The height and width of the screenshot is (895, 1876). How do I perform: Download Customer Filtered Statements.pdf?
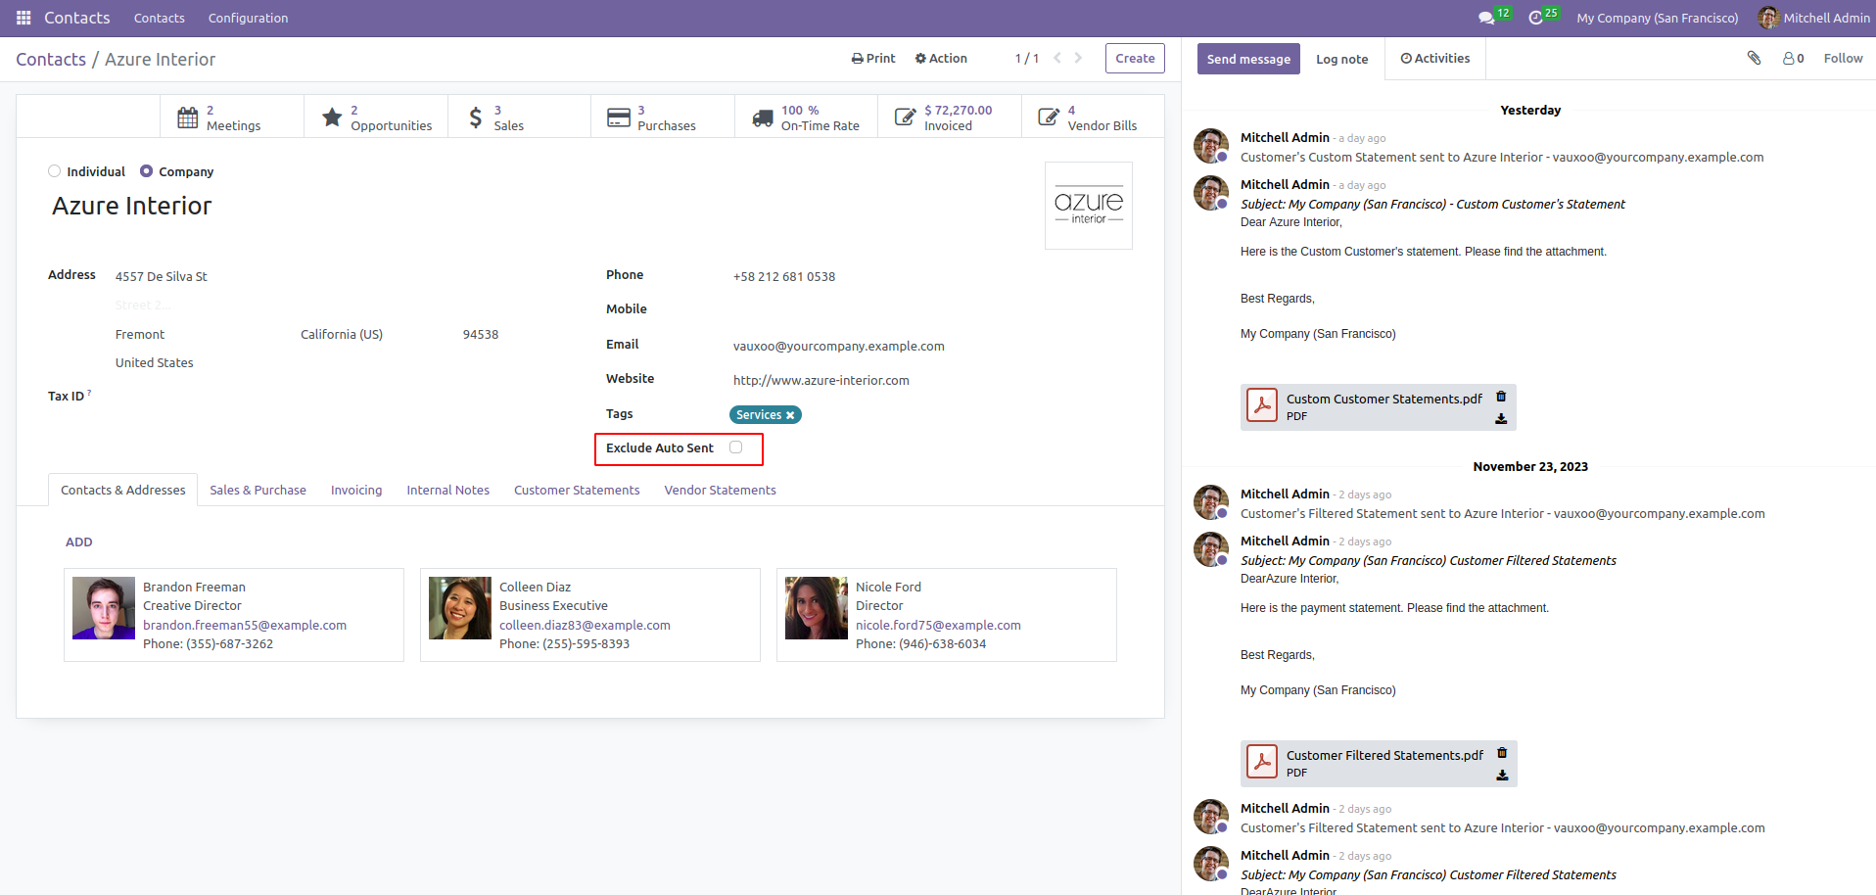tap(1502, 776)
